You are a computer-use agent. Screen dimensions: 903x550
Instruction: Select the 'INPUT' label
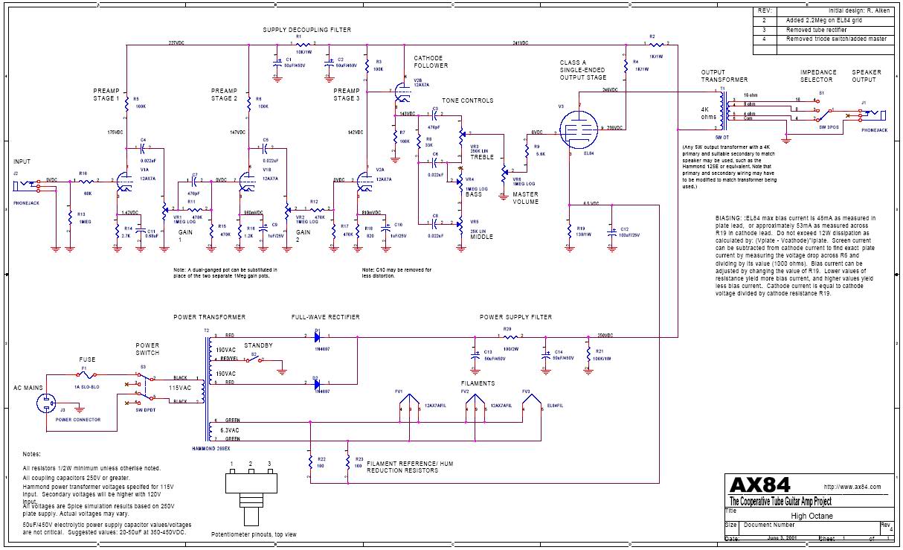coord(22,161)
